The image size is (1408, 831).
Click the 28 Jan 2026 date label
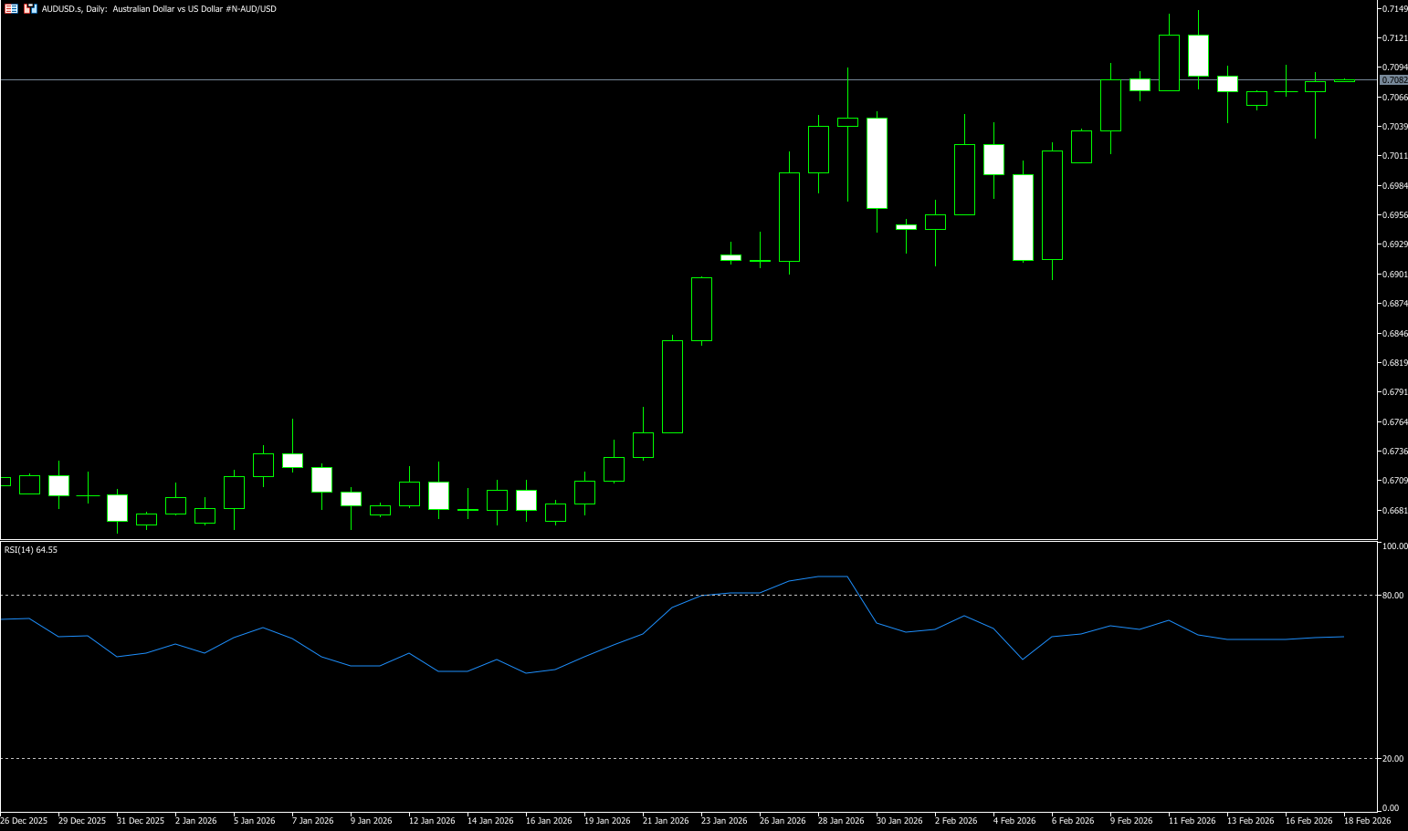(841, 821)
